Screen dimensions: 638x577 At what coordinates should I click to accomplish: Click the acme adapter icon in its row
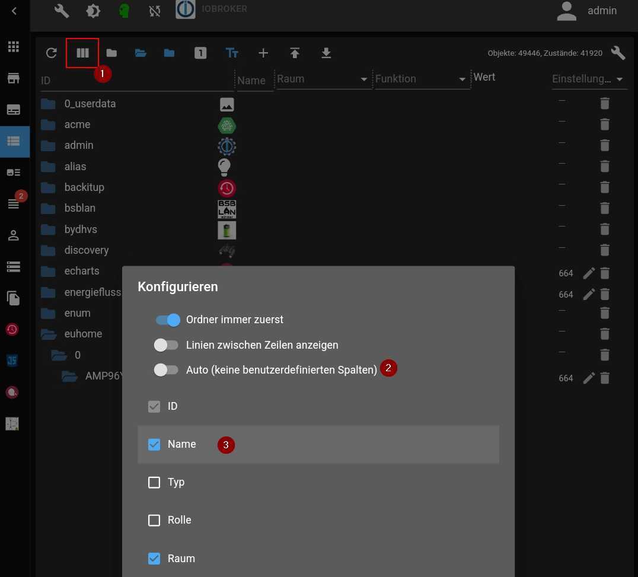pyautogui.click(x=227, y=125)
